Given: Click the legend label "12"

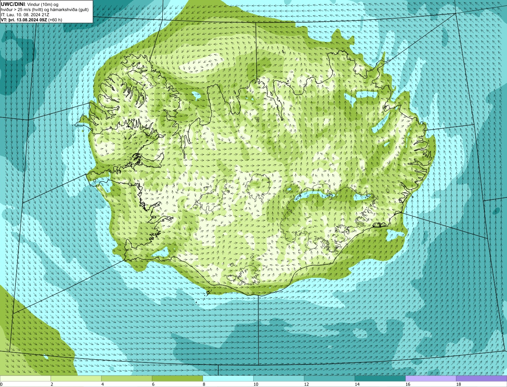Looking at the screenshot, I should tap(307, 384).
